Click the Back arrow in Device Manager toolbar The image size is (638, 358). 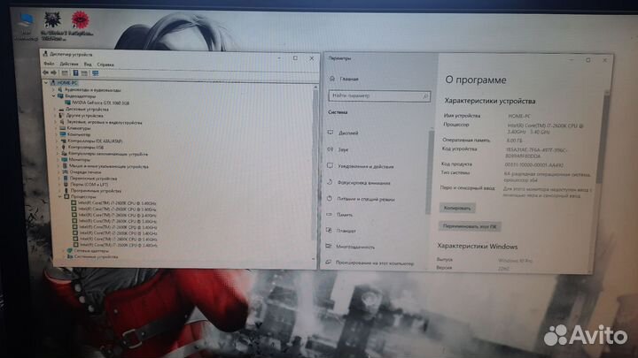point(45,72)
